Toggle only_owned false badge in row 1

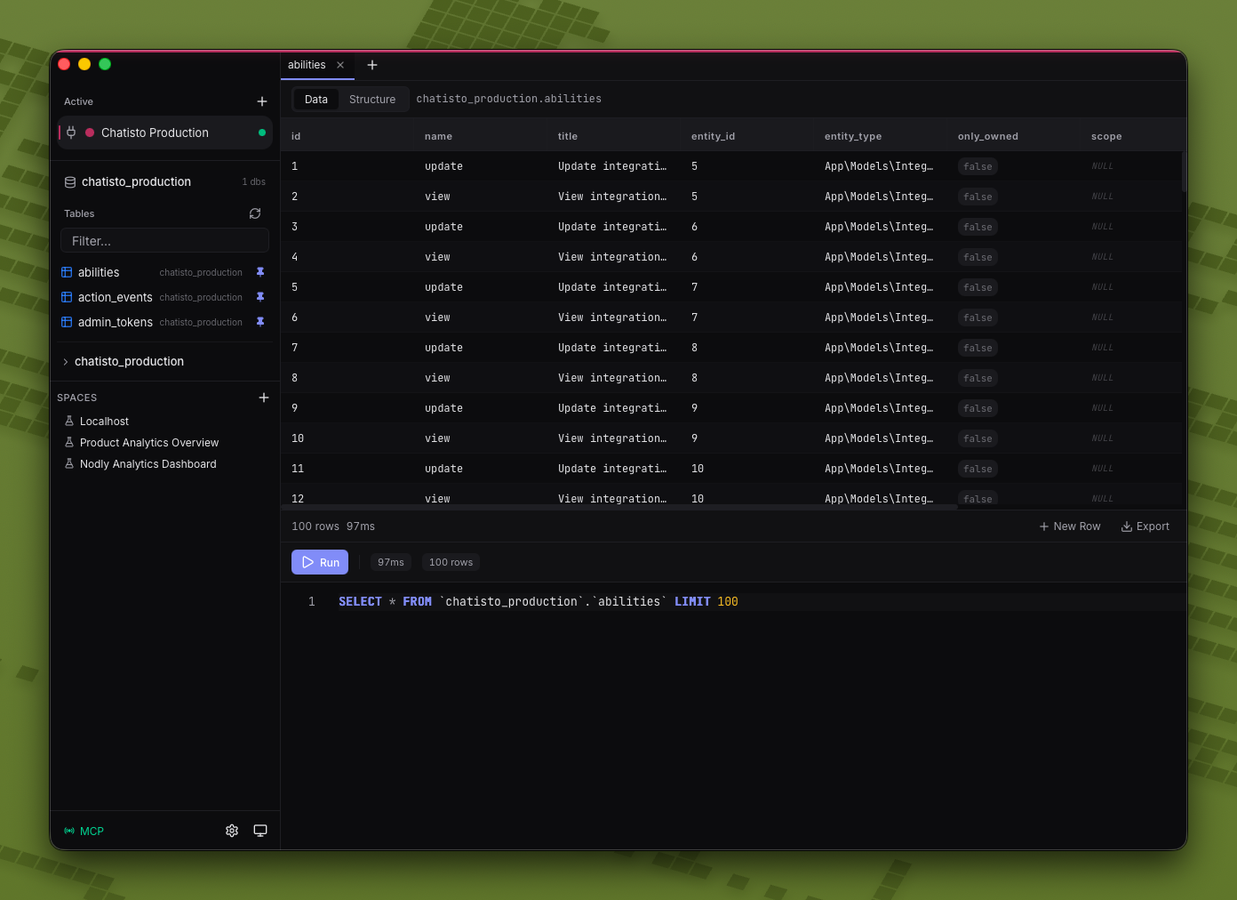[978, 166]
